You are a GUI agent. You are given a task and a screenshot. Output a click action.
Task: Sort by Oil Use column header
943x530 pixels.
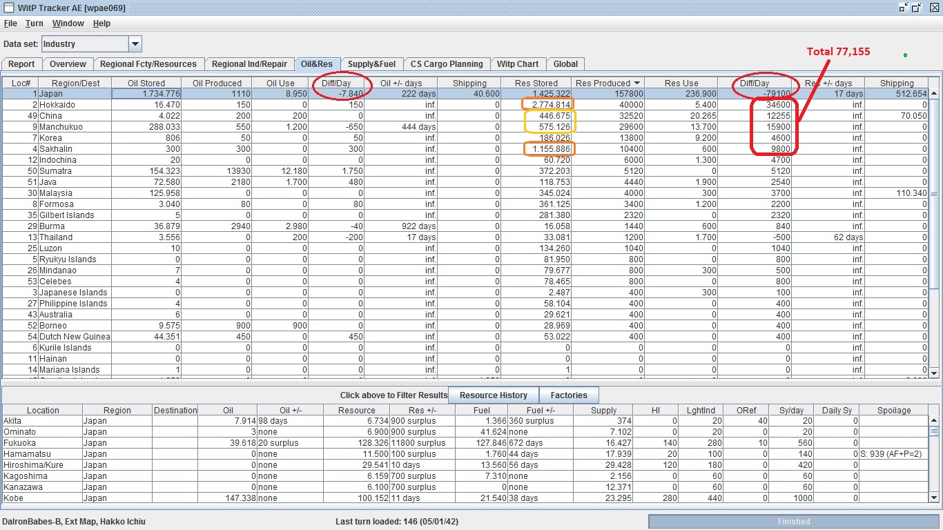click(281, 83)
